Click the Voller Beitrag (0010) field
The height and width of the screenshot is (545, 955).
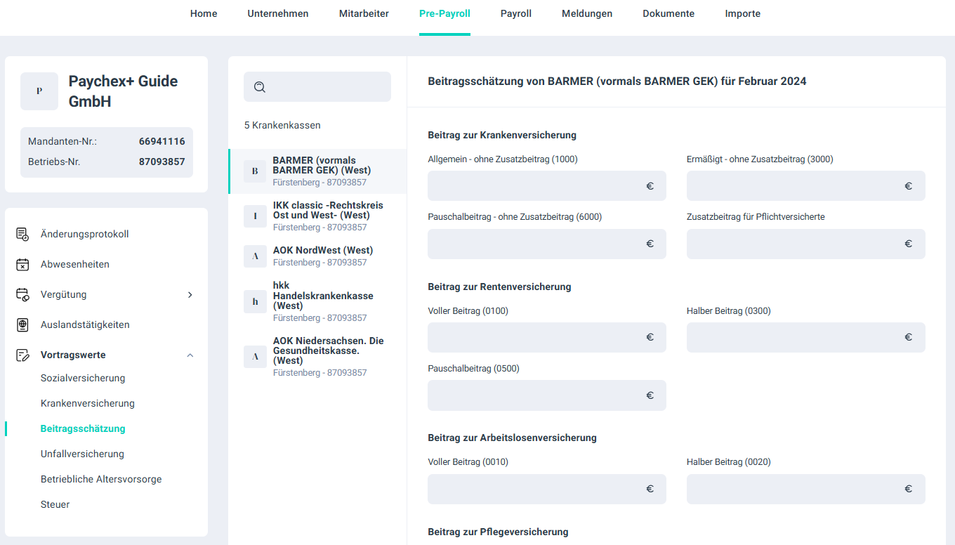[x=547, y=489]
